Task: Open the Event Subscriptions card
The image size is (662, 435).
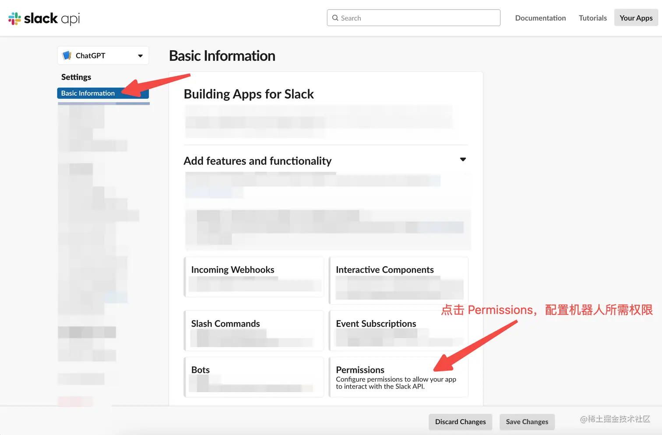Action: tap(398, 331)
